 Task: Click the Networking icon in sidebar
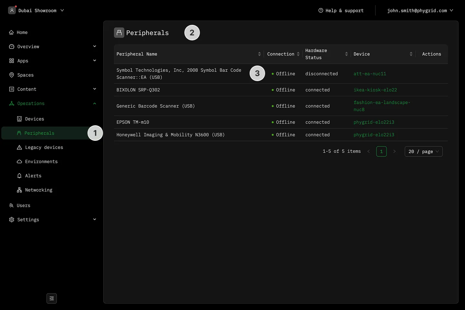tap(19, 190)
